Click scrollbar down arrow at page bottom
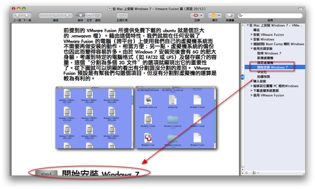Viewport: 315px width, 189px height. 243,173
